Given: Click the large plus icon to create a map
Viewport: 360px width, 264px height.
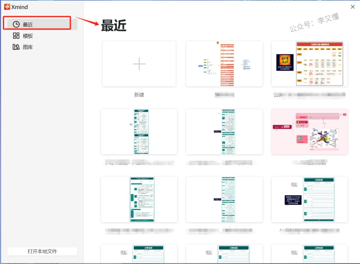Looking at the screenshot, I should click(x=139, y=64).
